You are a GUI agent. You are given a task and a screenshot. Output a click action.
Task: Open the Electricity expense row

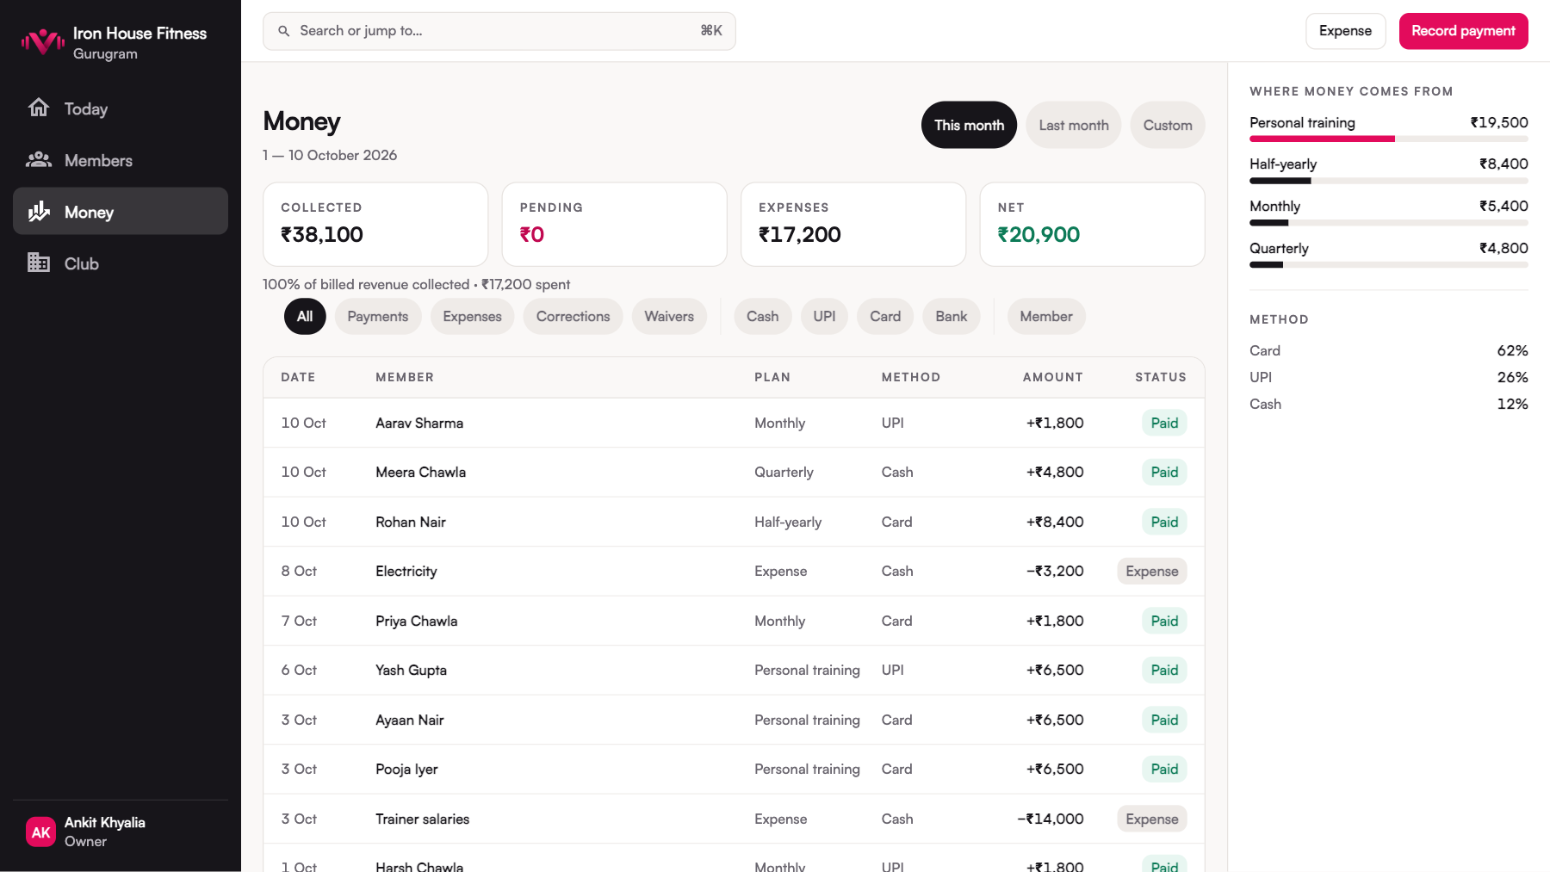coord(734,572)
